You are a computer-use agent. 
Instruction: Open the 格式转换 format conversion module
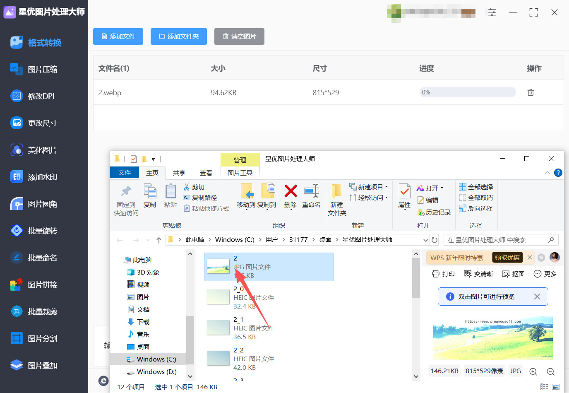(x=36, y=43)
